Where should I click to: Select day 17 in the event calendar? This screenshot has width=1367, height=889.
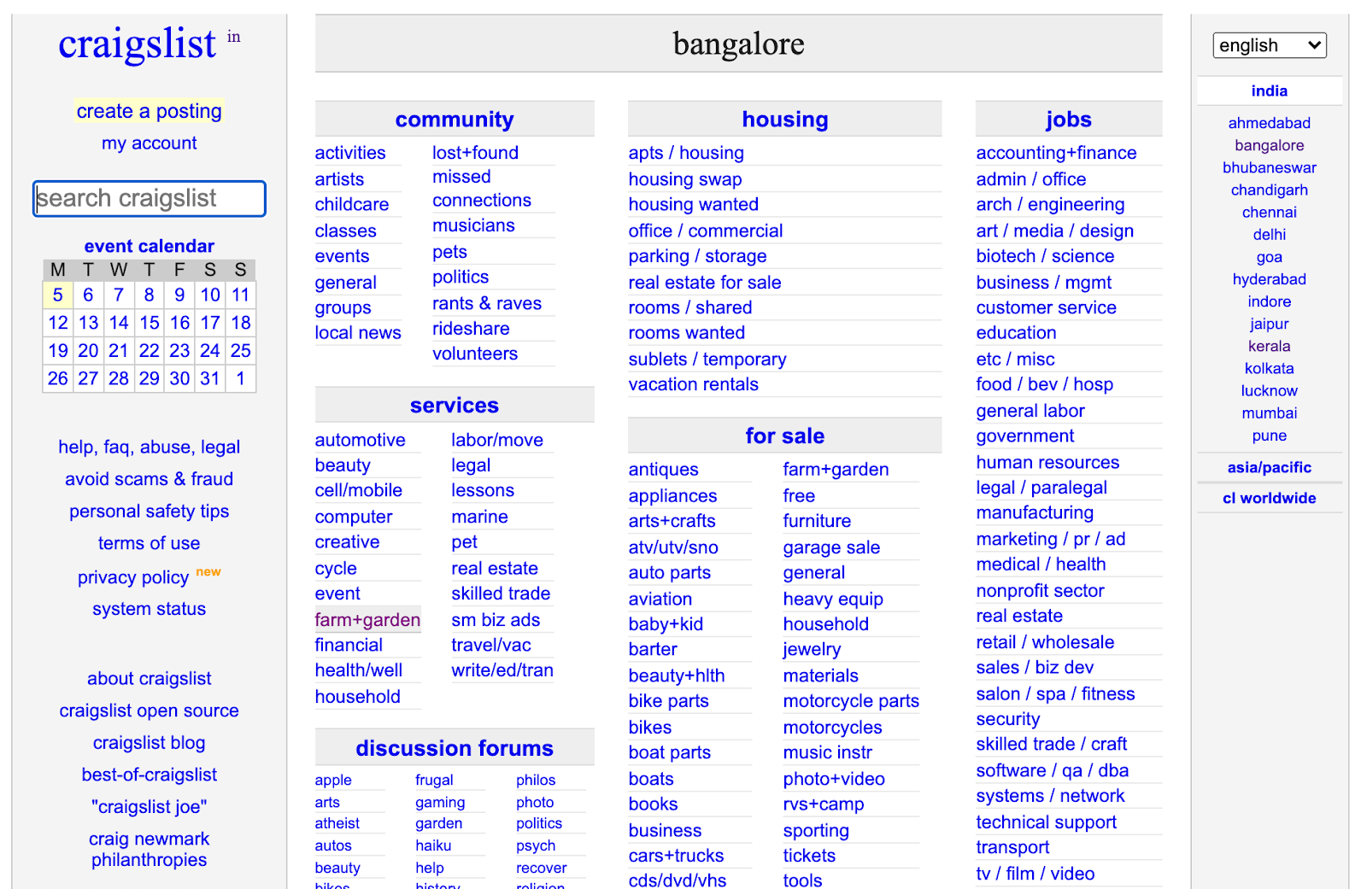pyautogui.click(x=210, y=323)
